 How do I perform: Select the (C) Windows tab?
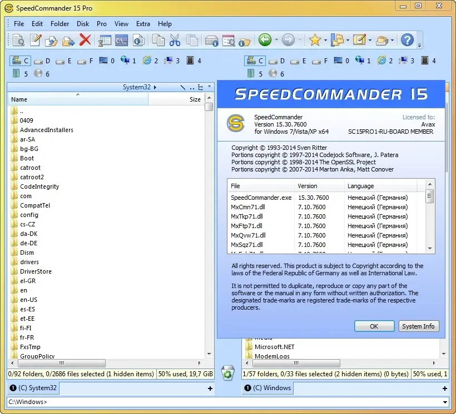point(267,388)
